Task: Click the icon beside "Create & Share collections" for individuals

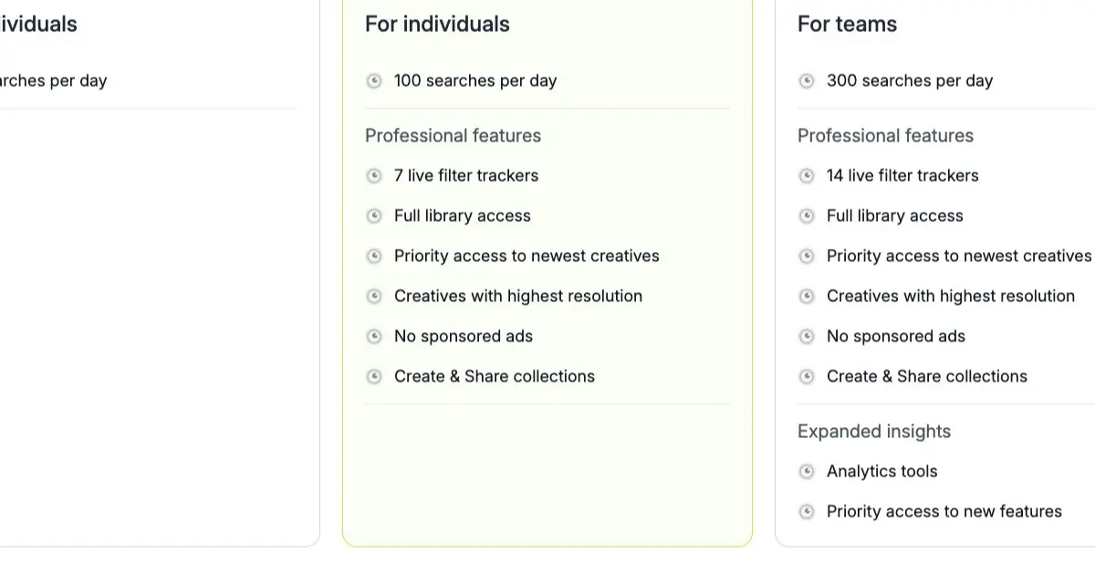Action: pyautogui.click(x=374, y=376)
